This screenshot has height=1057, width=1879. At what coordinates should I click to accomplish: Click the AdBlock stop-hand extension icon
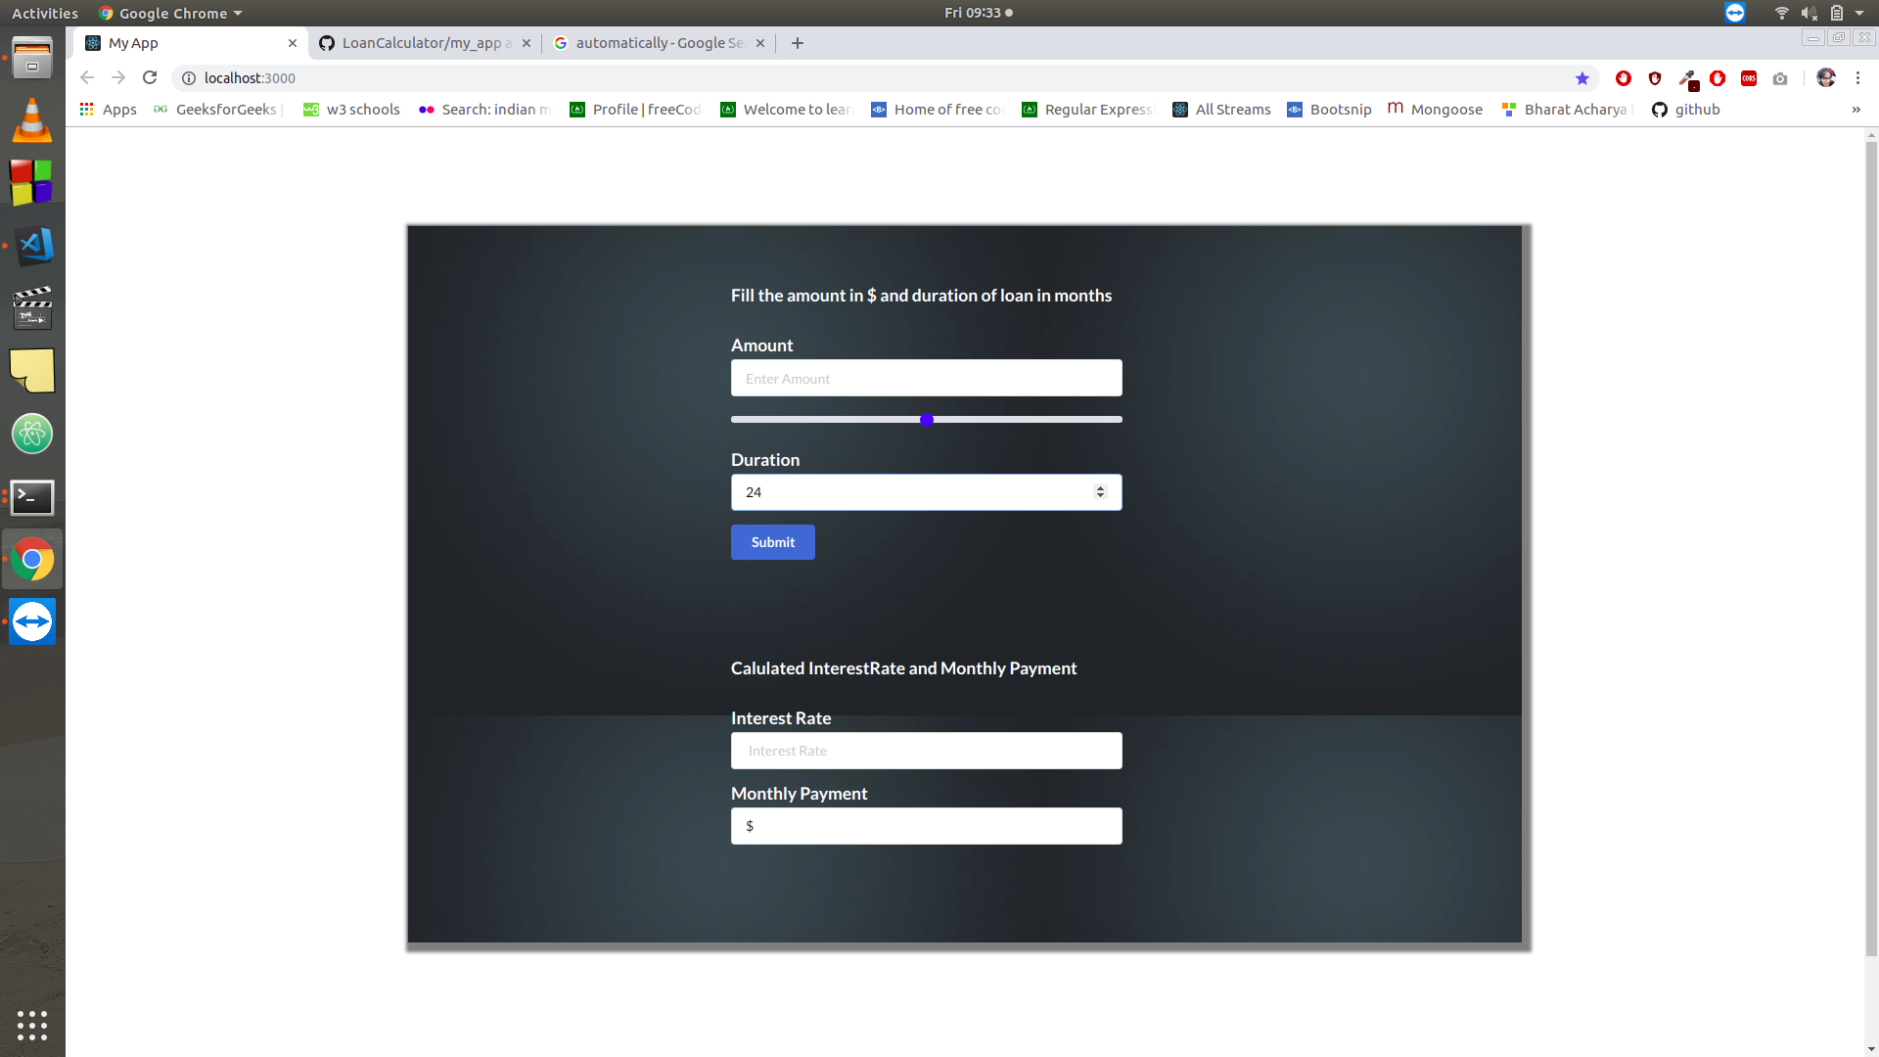coord(1718,78)
